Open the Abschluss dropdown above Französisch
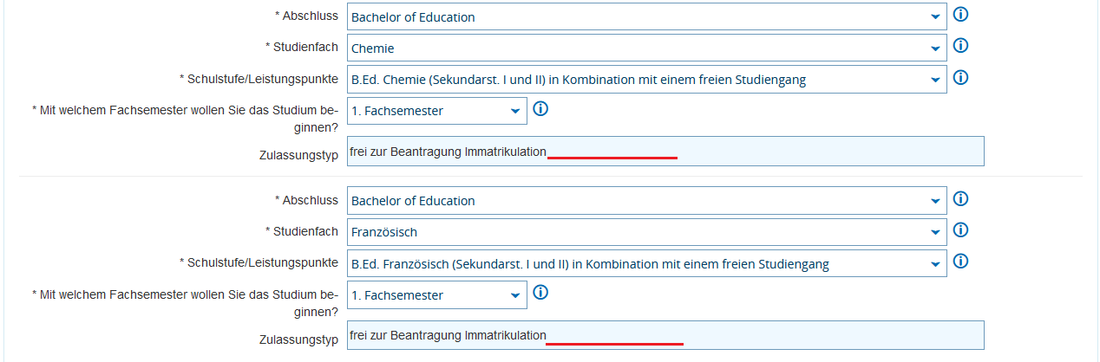The image size is (1100, 362). coord(646,200)
